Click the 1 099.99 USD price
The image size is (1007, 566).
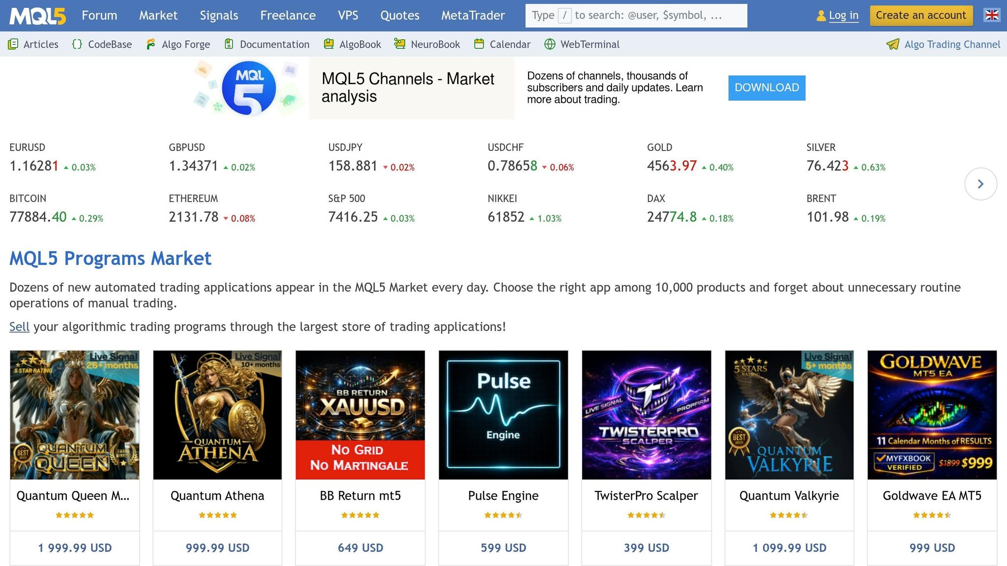pyautogui.click(x=790, y=548)
